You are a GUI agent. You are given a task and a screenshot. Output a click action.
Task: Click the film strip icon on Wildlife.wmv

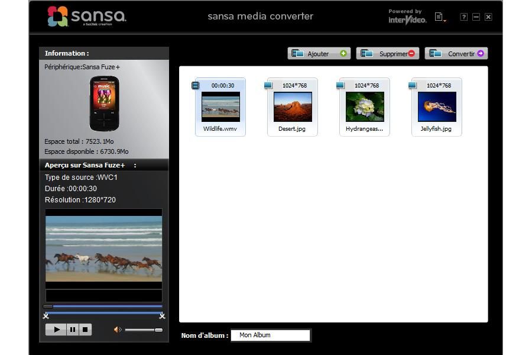pos(196,85)
